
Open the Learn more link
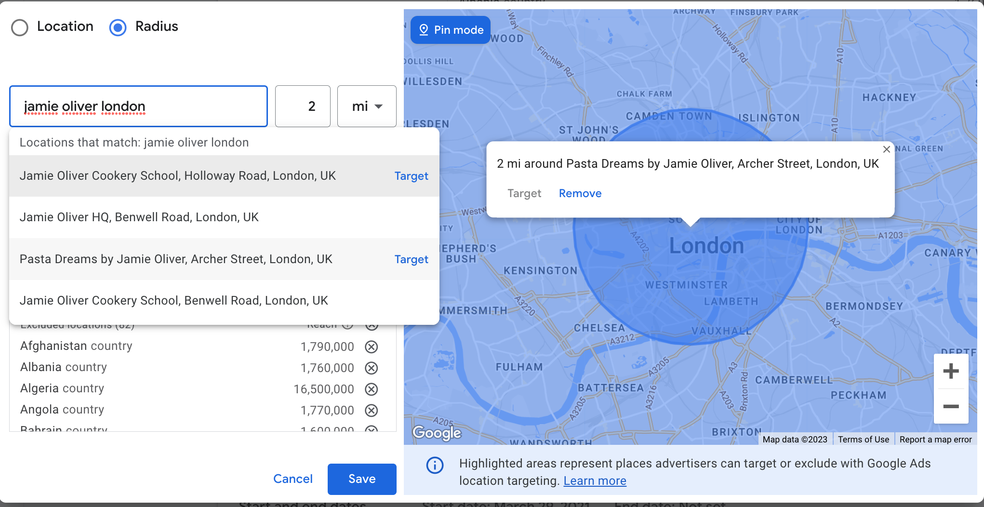pos(595,480)
